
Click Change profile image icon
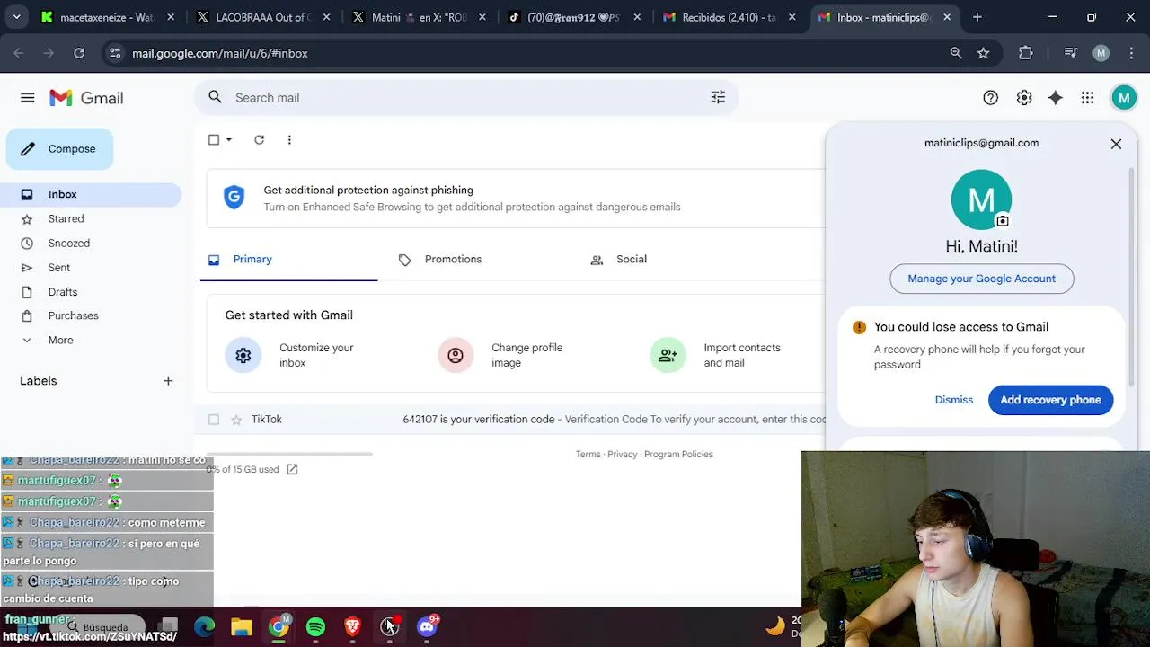tap(456, 355)
